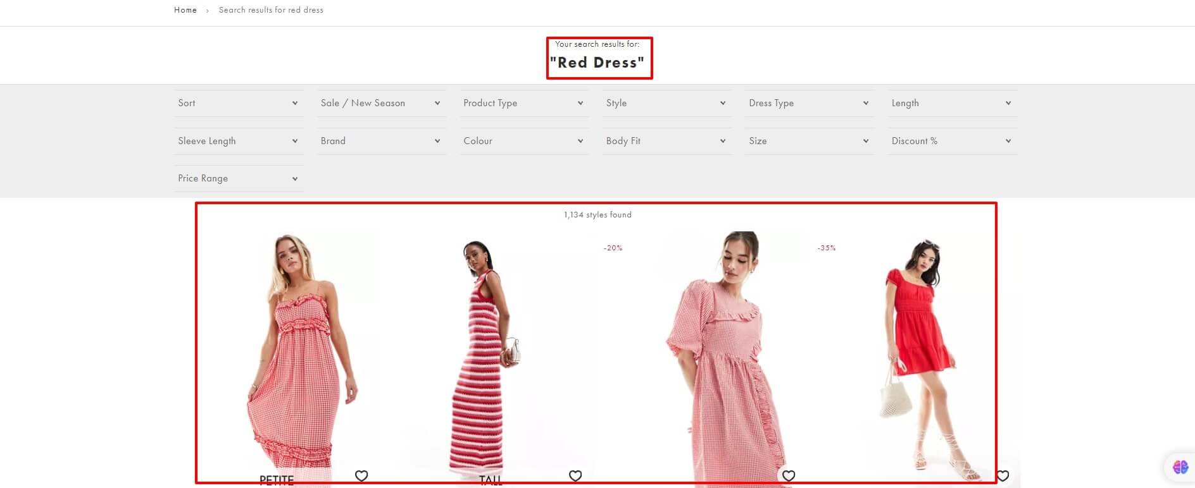The height and width of the screenshot is (488, 1195).
Task: Open the Sale / New Season filter
Action: coord(380,103)
